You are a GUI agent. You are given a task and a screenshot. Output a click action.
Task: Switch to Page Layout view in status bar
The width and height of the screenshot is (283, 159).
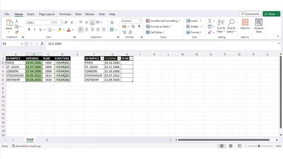231,146
